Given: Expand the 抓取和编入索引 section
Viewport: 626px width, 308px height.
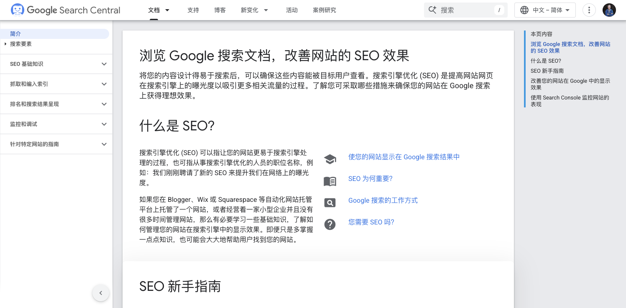Looking at the screenshot, I should pyautogui.click(x=104, y=84).
